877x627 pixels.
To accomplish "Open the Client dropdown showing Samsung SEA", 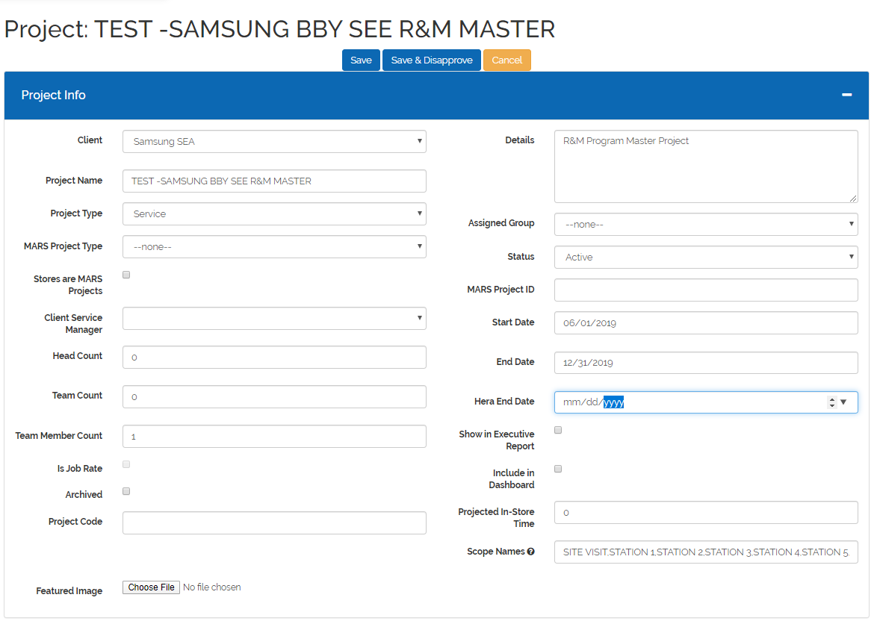I will click(274, 141).
